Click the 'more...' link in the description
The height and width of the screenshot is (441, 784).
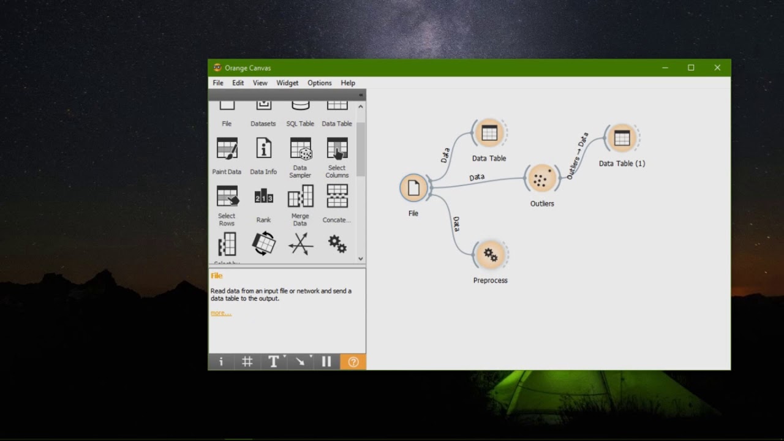pyautogui.click(x=221, y=313)
